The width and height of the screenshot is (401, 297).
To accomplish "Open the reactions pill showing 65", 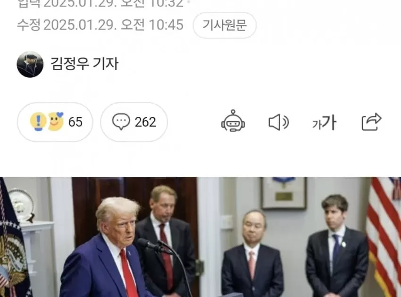I will point(55,122).
